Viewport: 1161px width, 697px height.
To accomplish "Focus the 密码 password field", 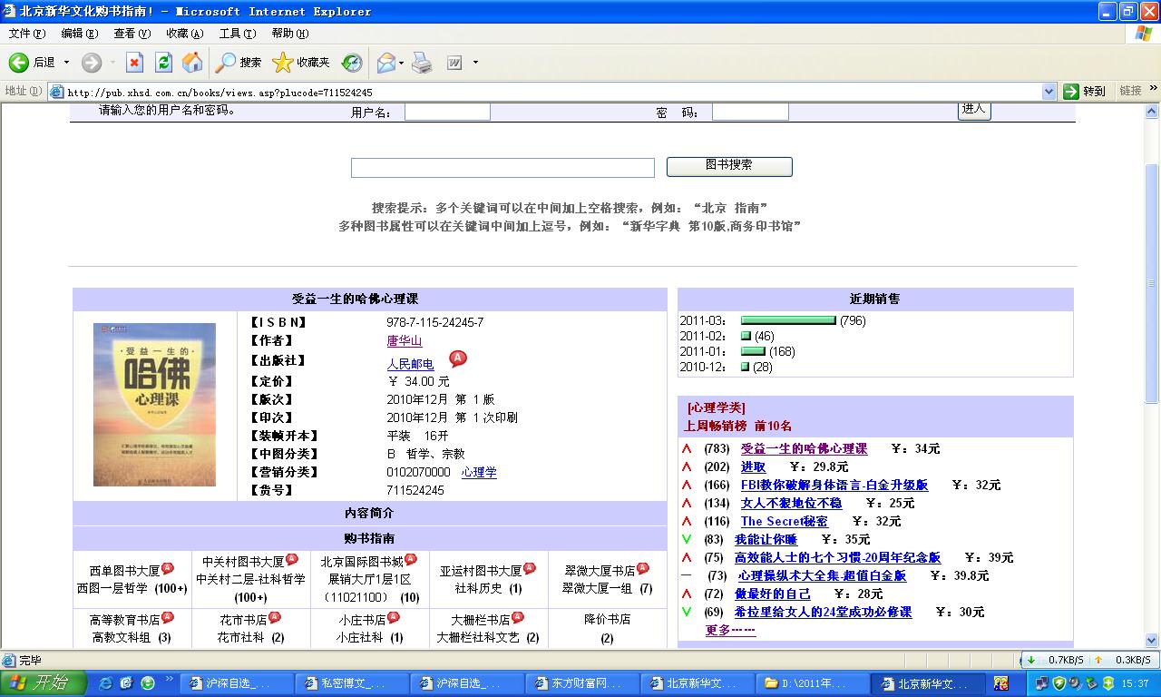I will (750, 112).
